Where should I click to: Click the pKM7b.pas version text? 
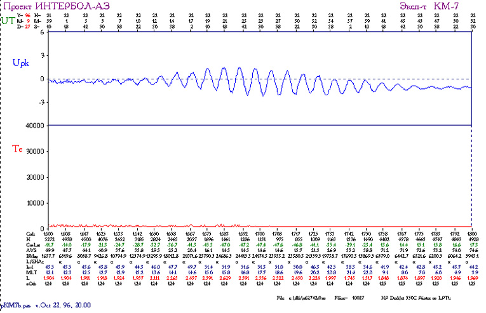click(44, 305)
